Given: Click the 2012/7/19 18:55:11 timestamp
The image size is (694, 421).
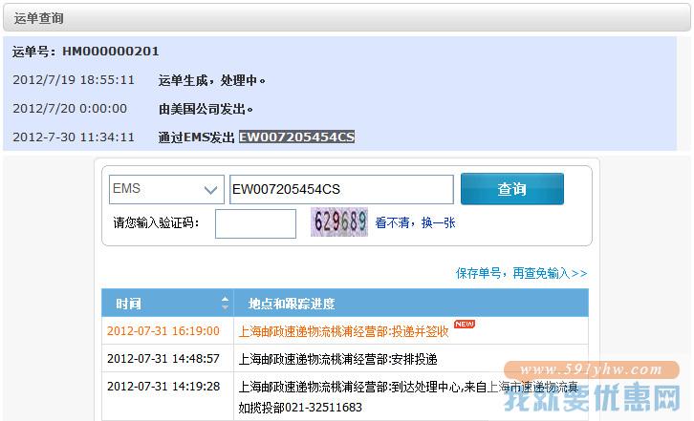Looking at the screenshot, I should 74,80.
